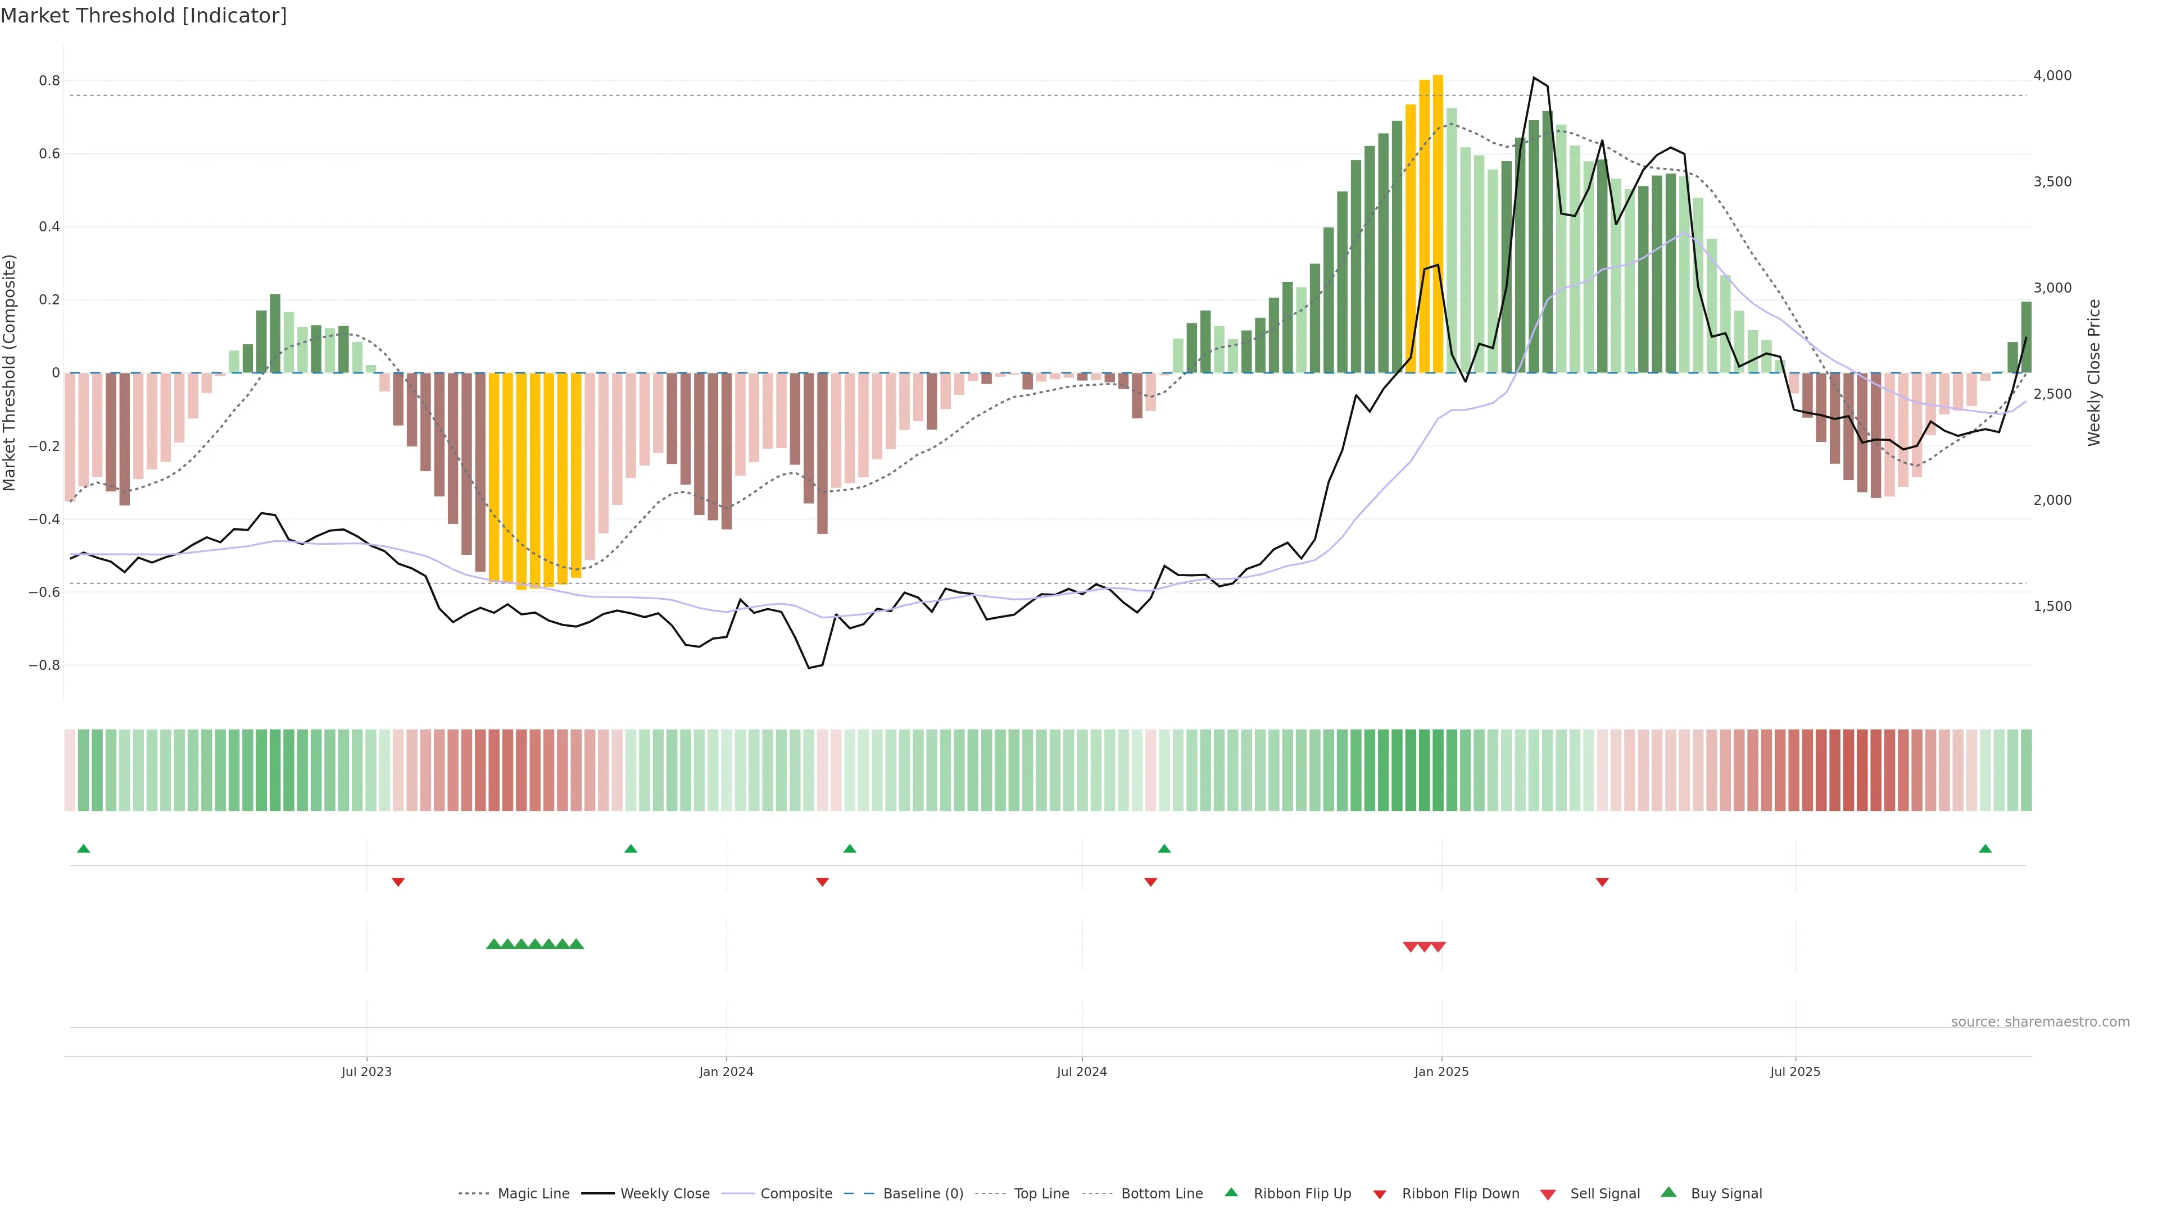The height and width of the screenshot is (1213, 2158).
Task: Toggle the Baseline (0) legend entry
Action: pyautogui.click(x=922, y=1194)
